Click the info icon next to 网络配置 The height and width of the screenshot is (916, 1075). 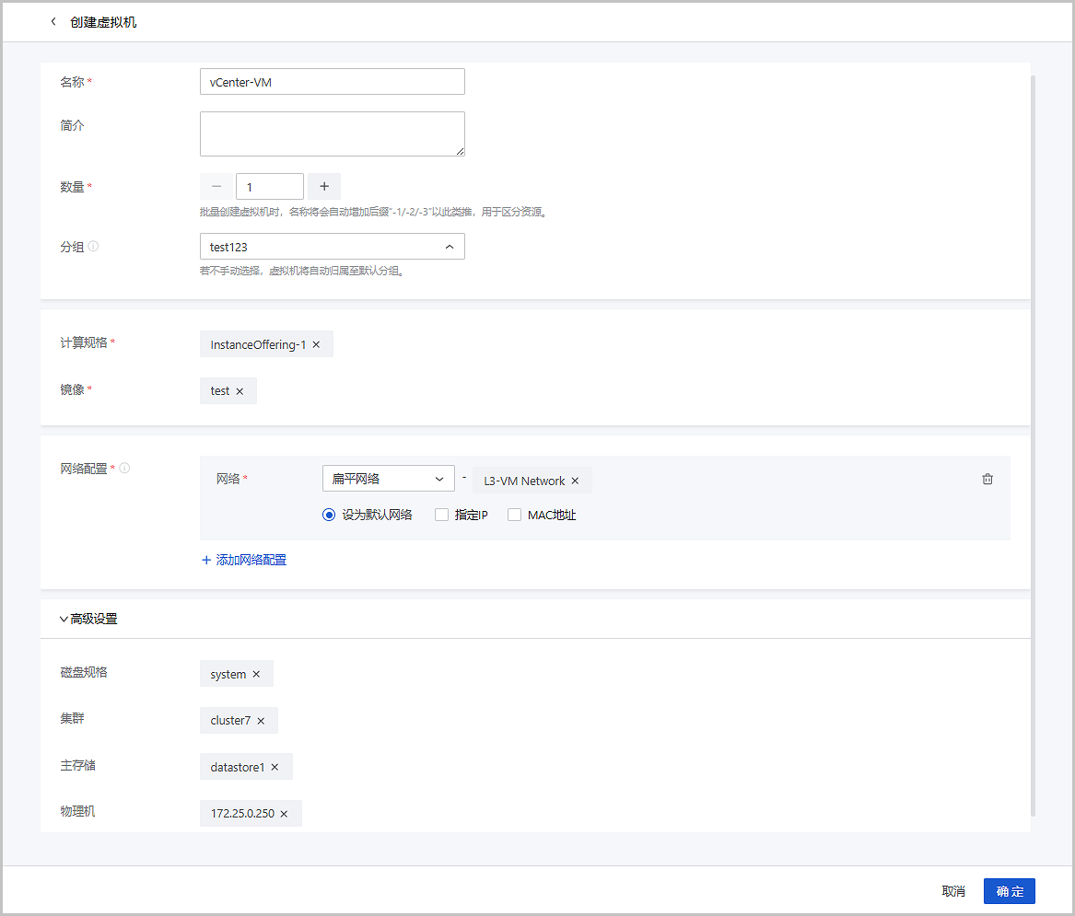click(x=124, y=468)
